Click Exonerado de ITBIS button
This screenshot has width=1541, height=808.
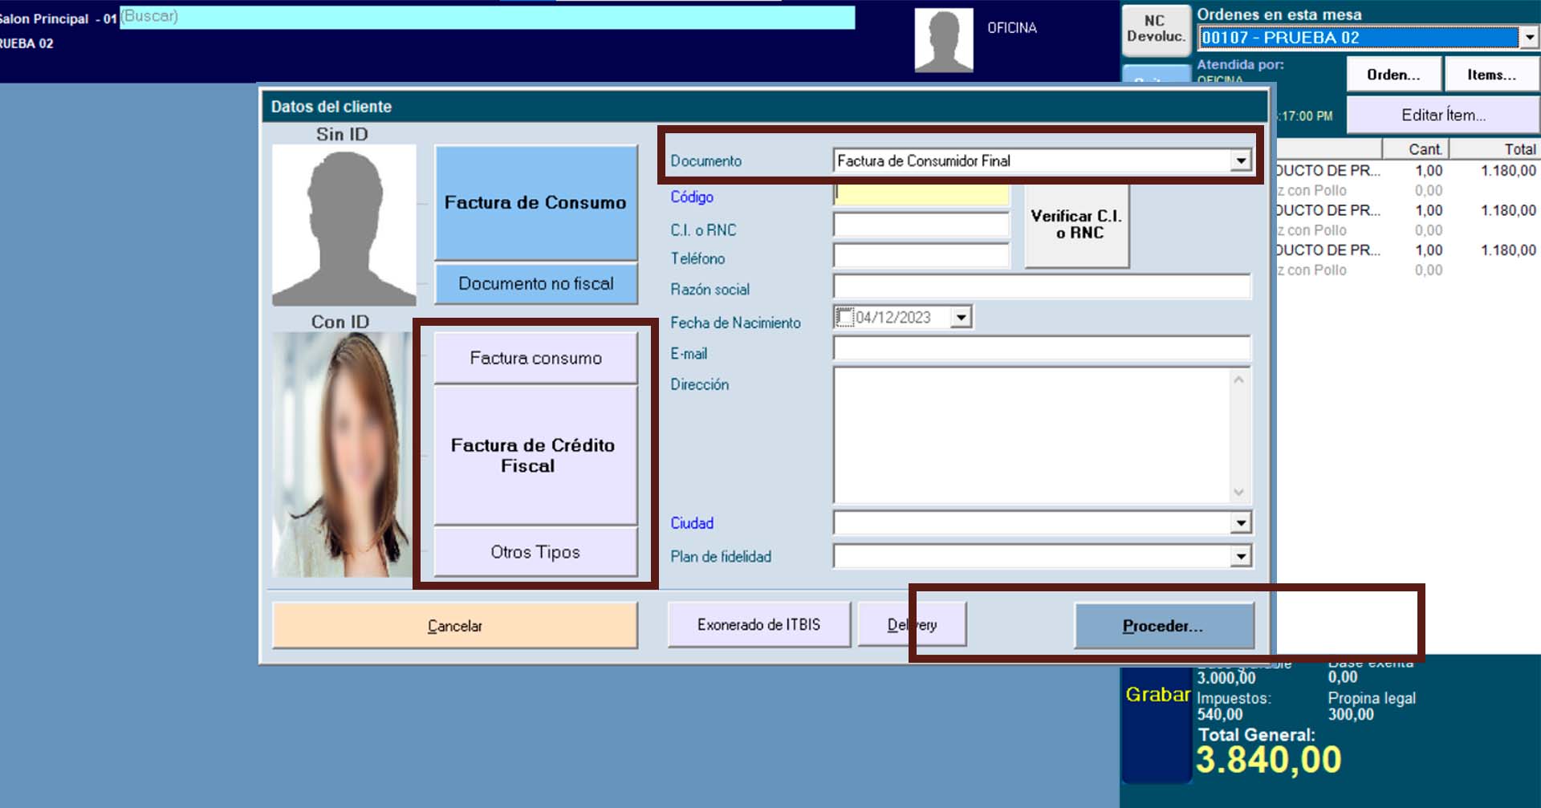point(758,625)
